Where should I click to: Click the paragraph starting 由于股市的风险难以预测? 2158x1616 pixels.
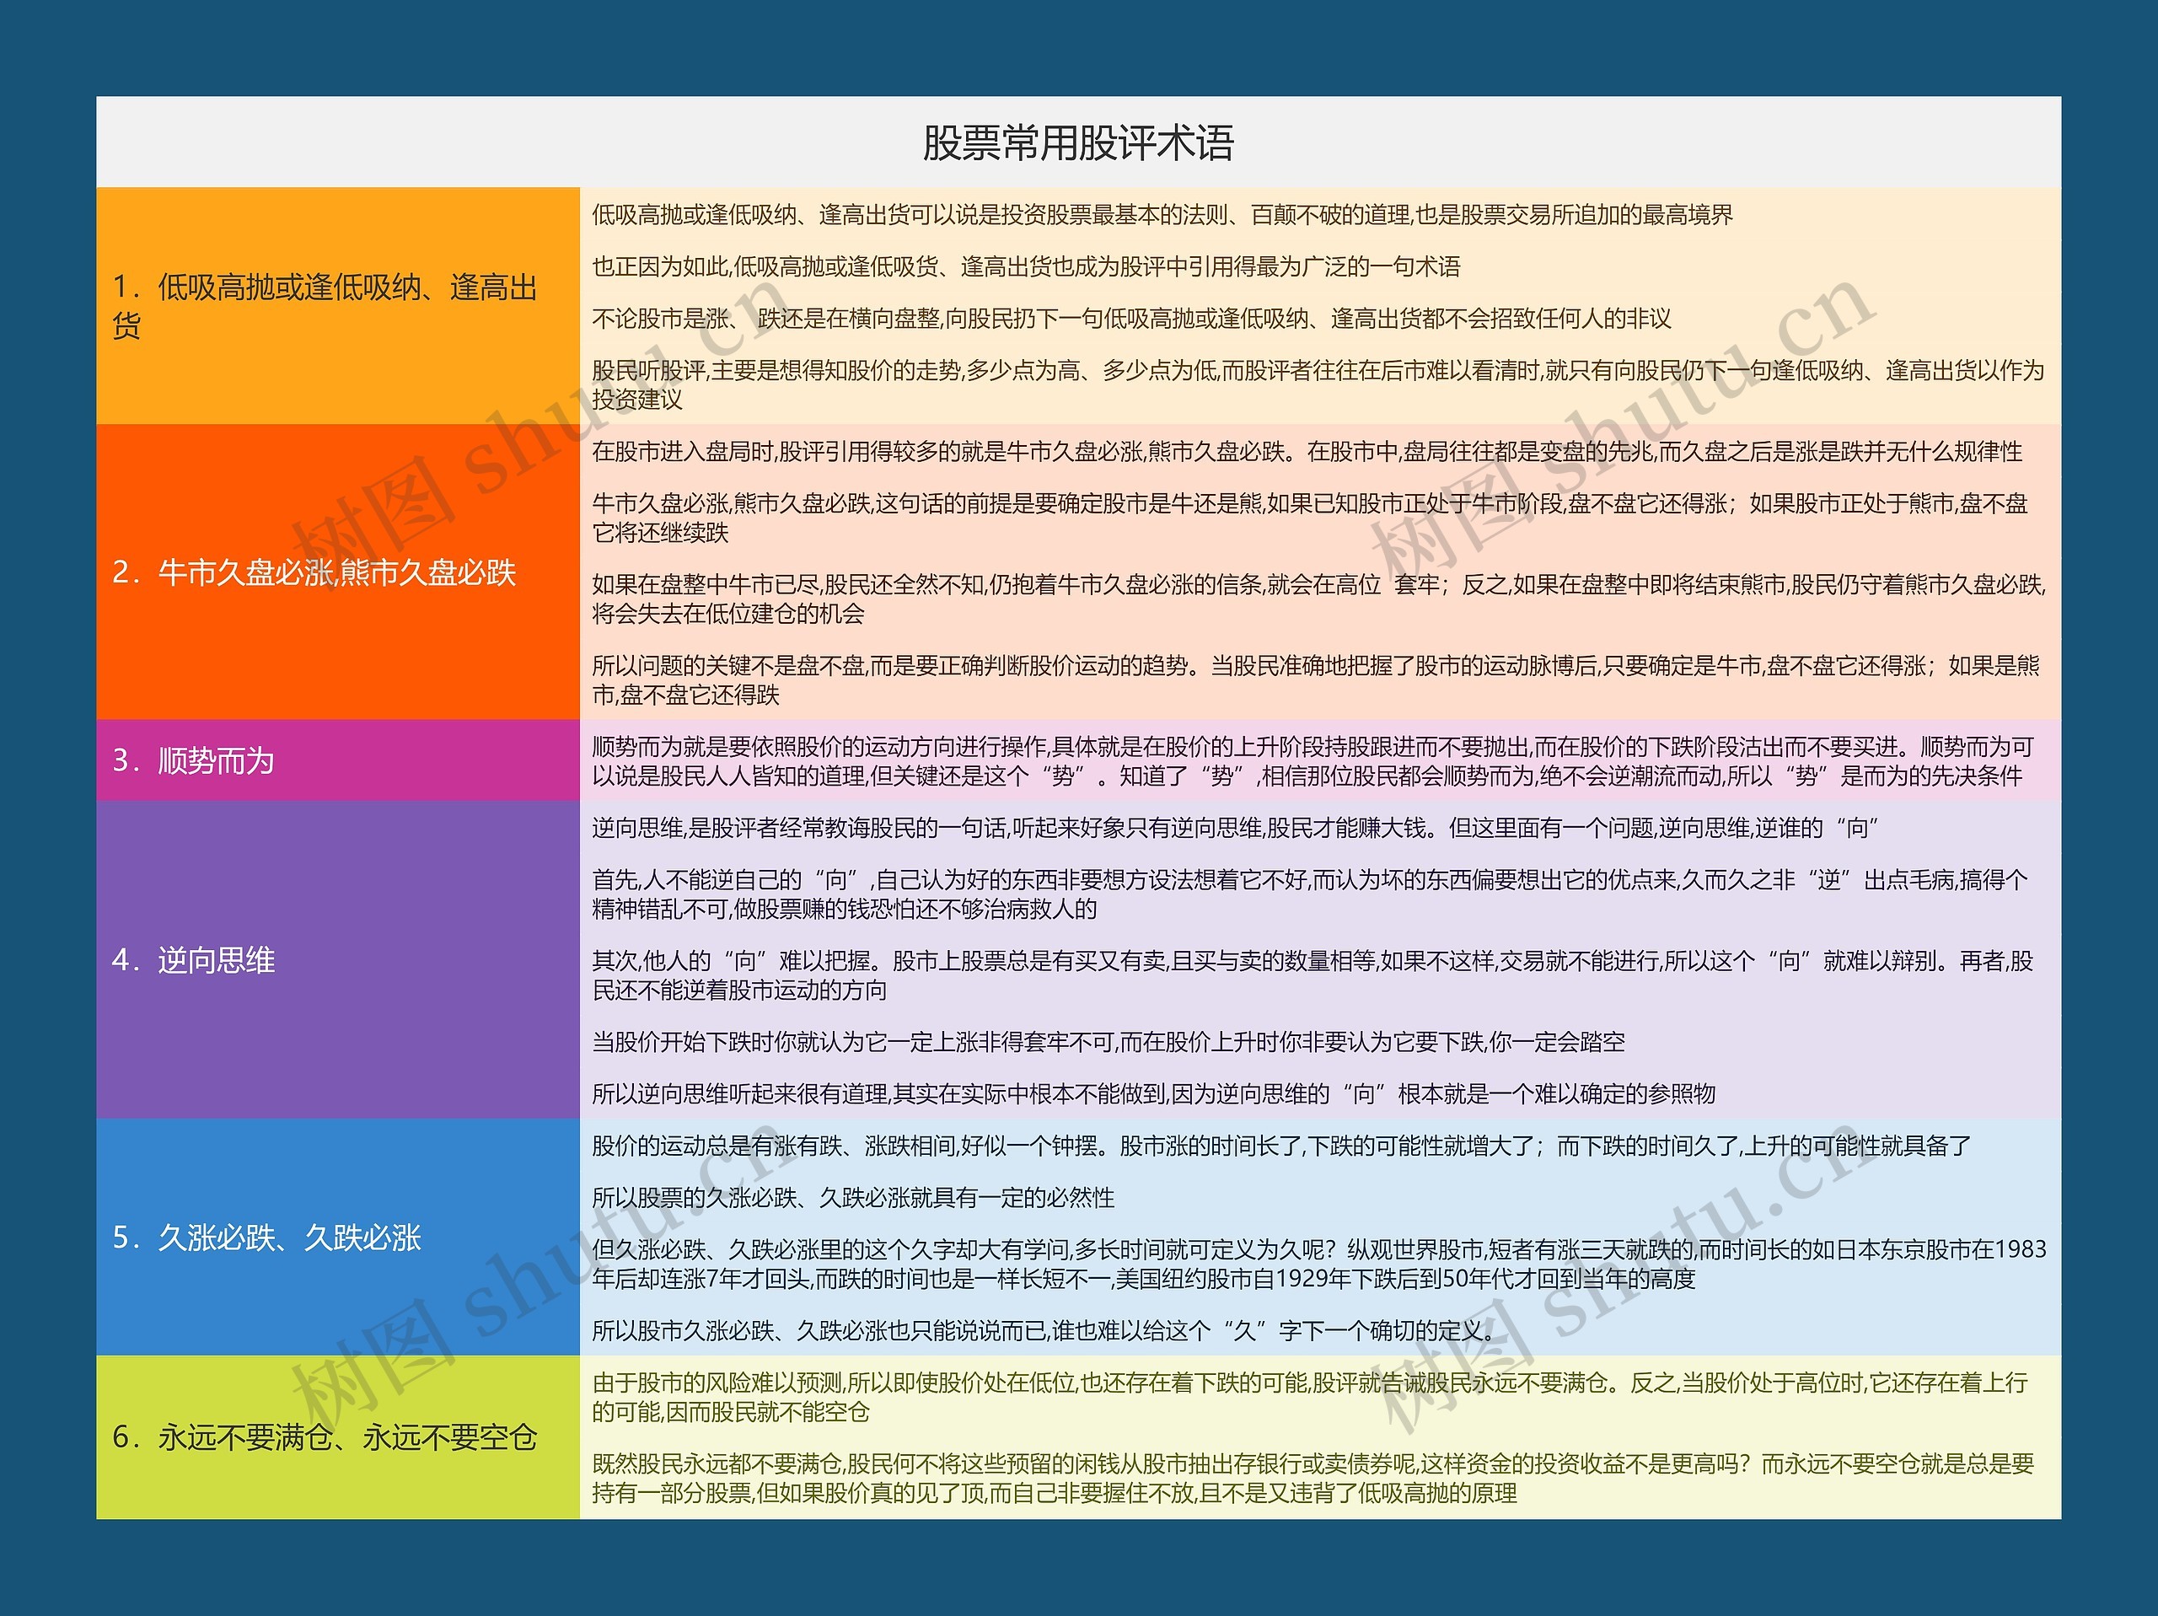pyautogui.click(x=1310, y=1398)
